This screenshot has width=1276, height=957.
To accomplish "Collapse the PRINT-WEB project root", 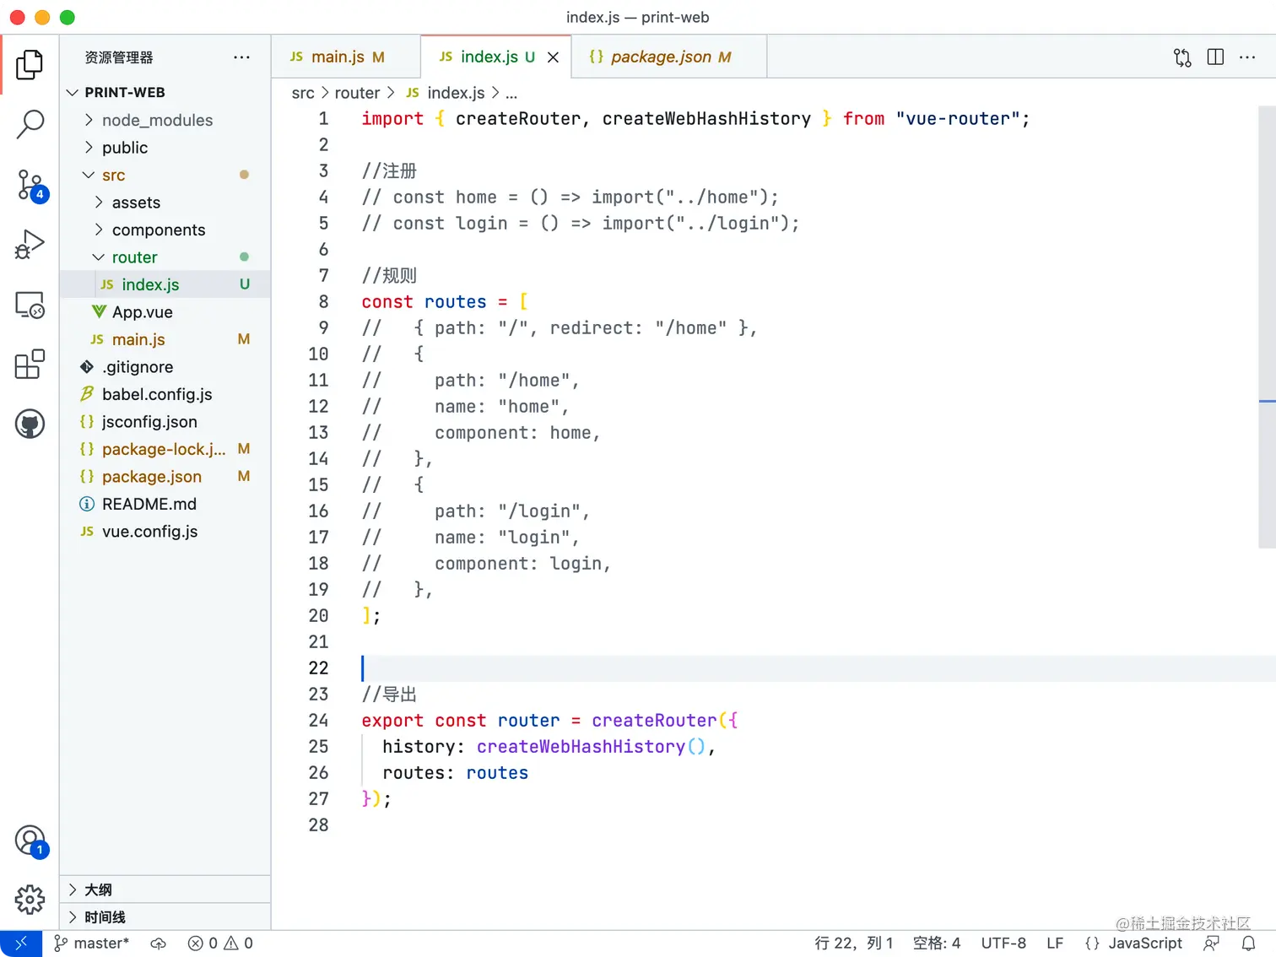I will tap(165, 92).
